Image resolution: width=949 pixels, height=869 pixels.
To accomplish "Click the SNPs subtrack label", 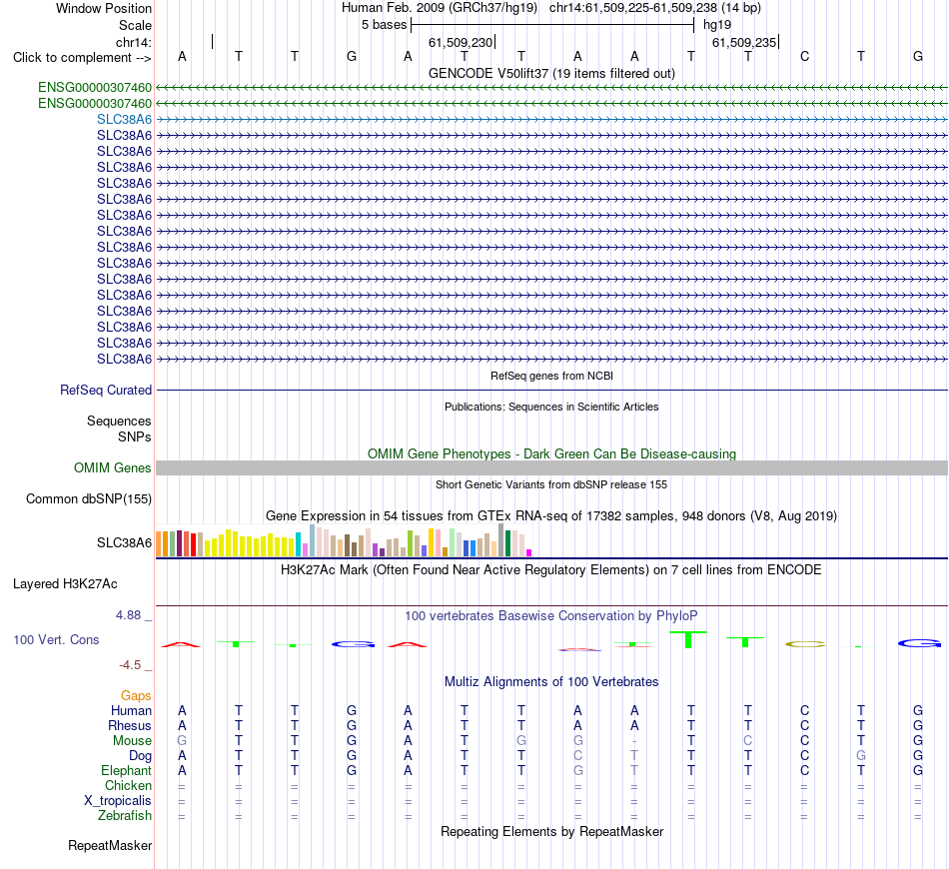I will 135,436.
